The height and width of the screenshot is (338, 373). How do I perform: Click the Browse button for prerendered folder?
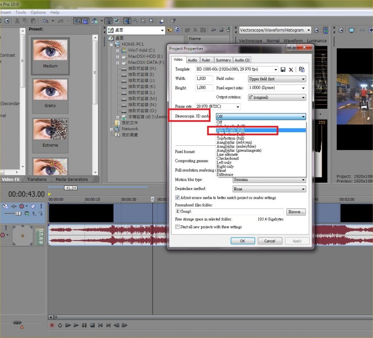click(296, 212)
